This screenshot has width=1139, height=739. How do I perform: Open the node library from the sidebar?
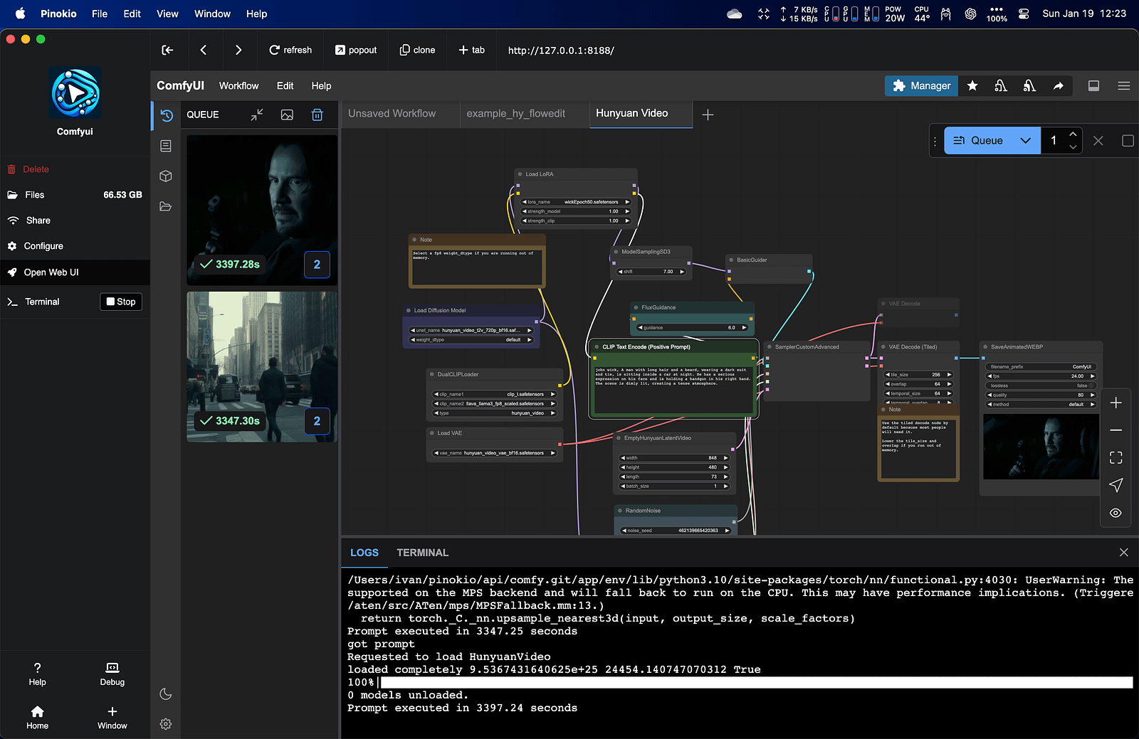pos(166,145)
